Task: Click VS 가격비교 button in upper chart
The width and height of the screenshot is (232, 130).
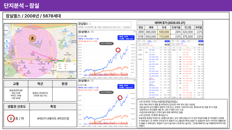Action: [x=106, y=43]
